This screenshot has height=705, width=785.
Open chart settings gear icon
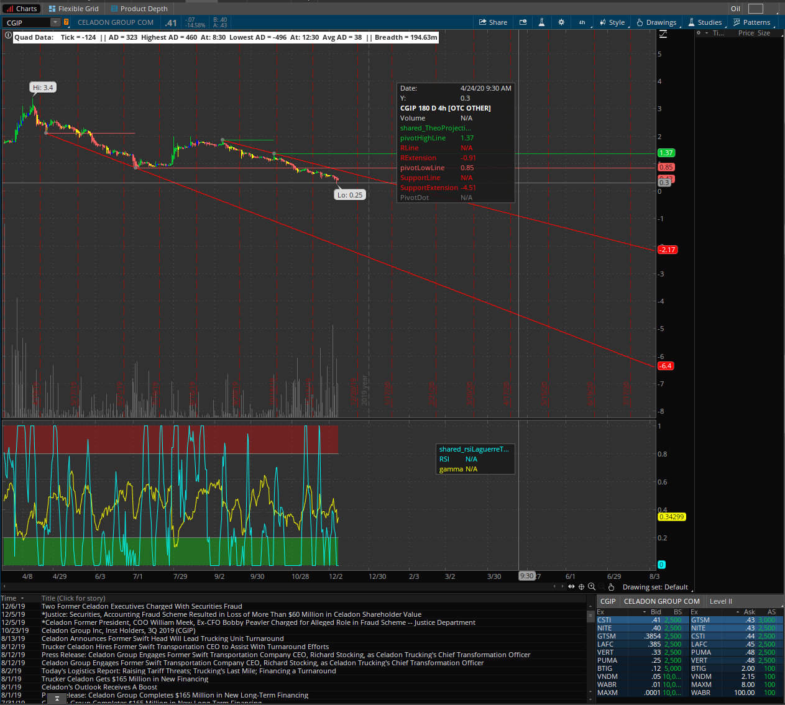coord(561,22)
